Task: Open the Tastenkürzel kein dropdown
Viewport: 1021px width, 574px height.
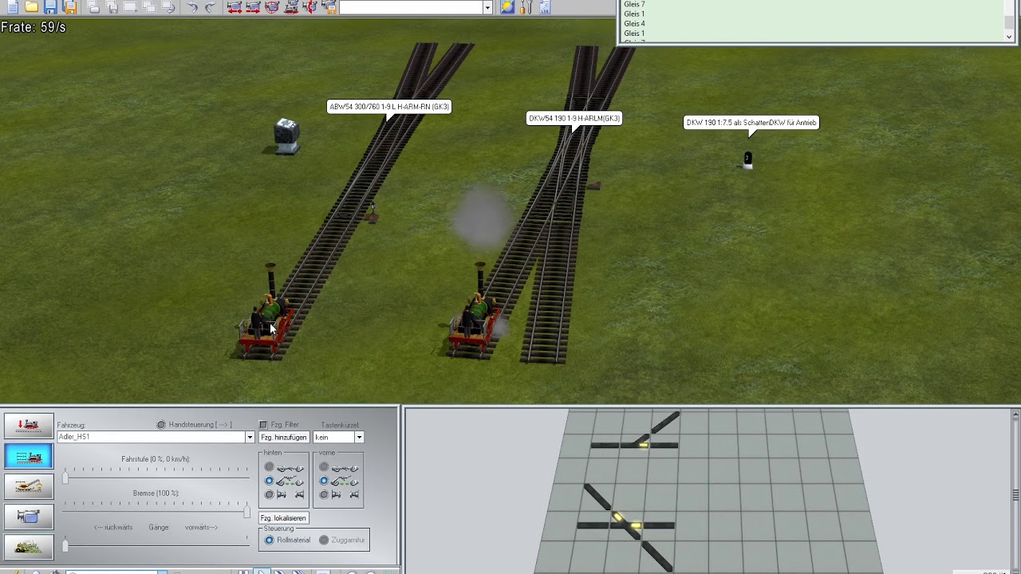Action: (x=359, y=437)
